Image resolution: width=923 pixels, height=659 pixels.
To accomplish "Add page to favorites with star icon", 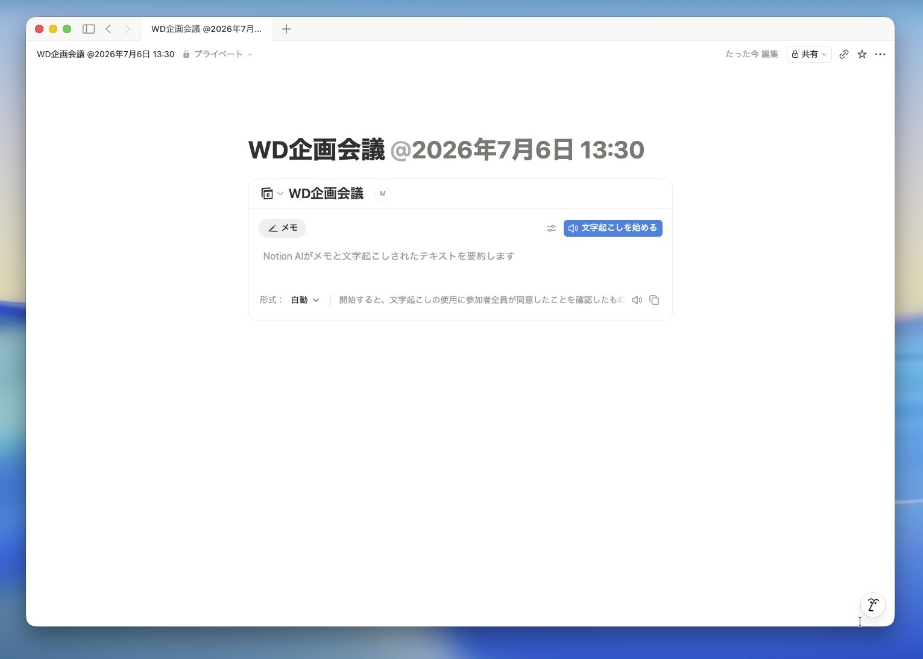I will coord(862,54).
